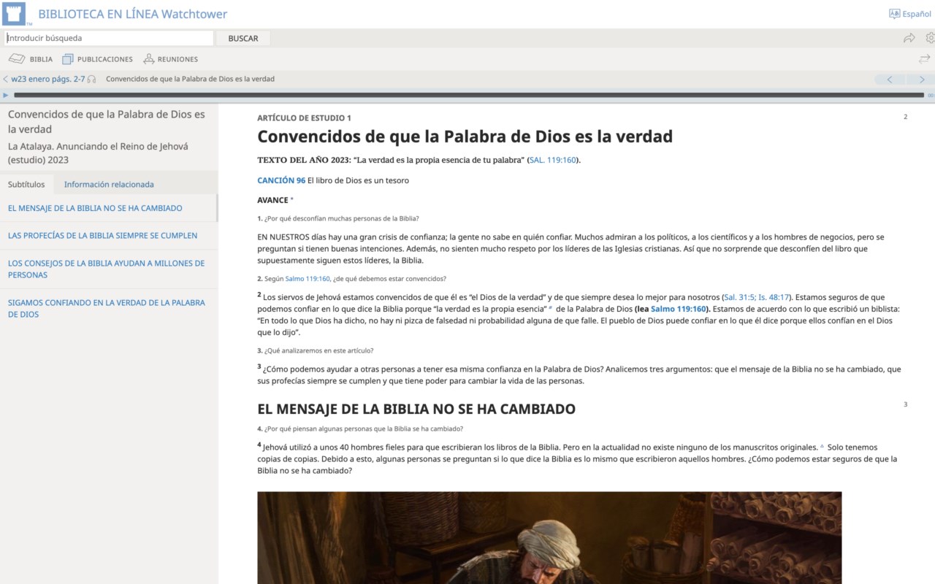The width and height of the screenshot is (935, 584).
Task: Click footnote marker after 'manuscritos originales'
Action: [822, 446]
